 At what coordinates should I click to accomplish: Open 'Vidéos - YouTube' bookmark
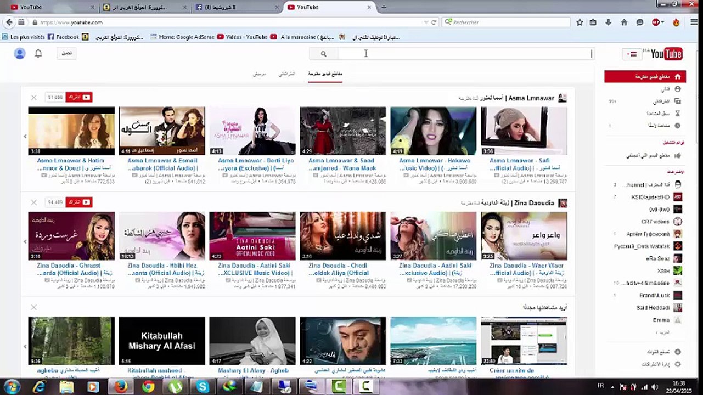tap(242, 37)
